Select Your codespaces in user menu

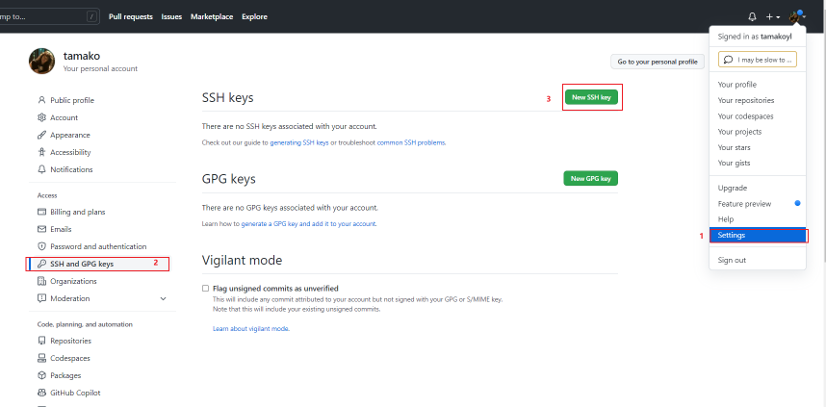click(758, 116)
